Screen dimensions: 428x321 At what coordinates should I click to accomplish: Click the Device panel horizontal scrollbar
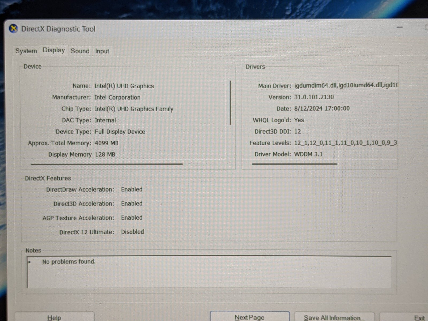pos(107,164)
